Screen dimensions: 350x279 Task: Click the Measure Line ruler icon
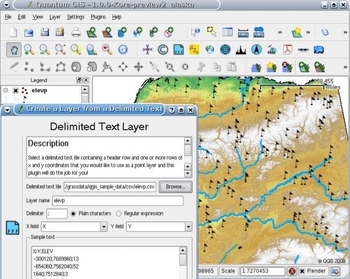243,33
